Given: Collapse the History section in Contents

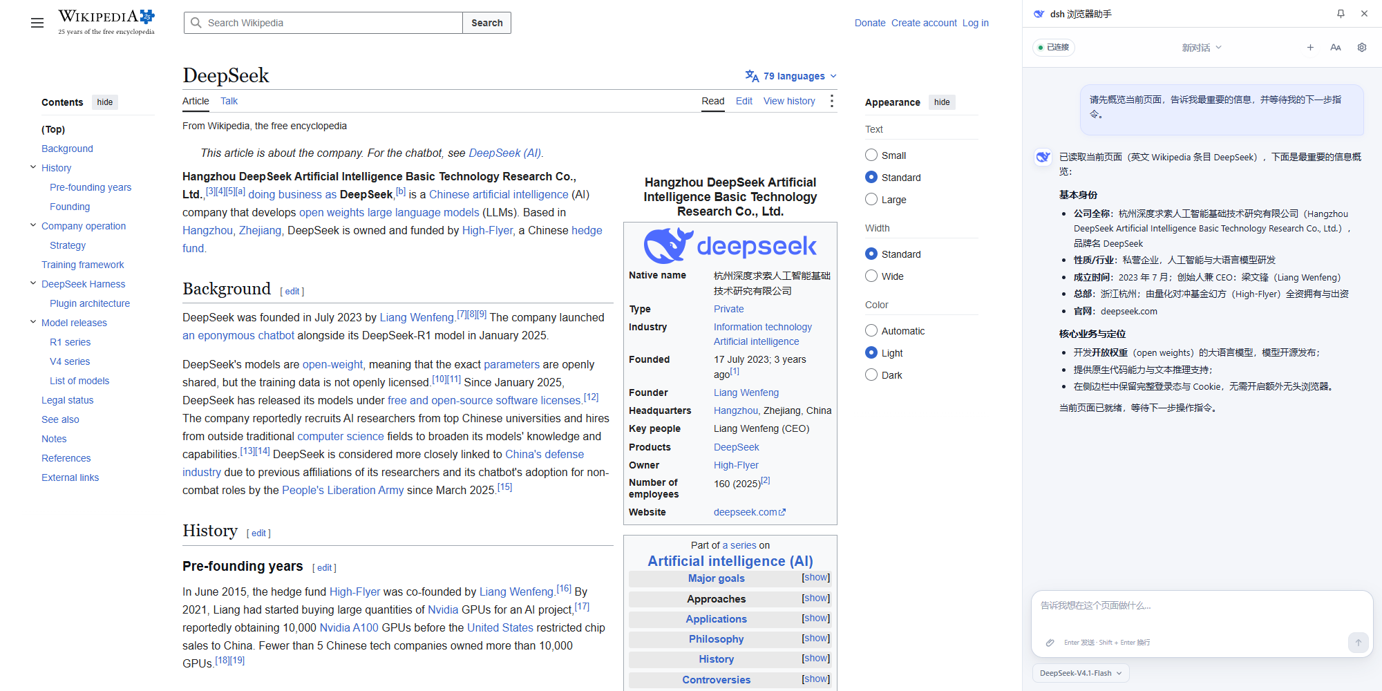Looking at the screenshot, I should 33,167.
